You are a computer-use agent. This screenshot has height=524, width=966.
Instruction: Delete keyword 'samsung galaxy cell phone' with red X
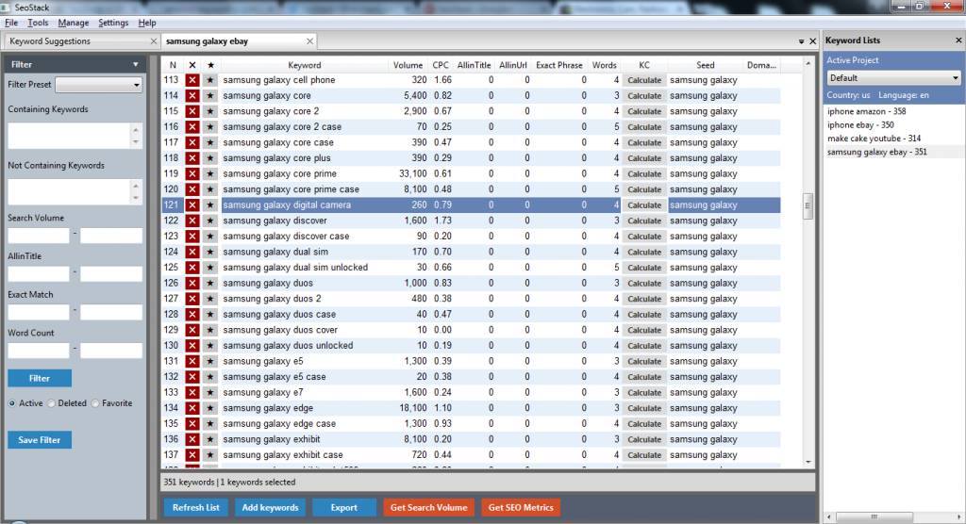pyautogui.click(x=192, y=80)
